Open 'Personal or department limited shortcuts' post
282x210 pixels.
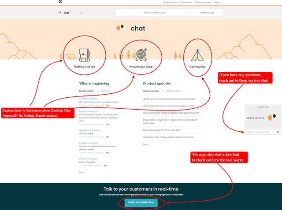(x=98, y=147)
